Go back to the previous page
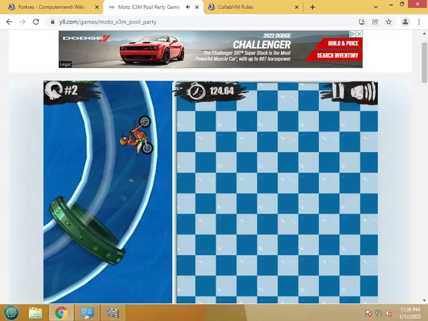Image resolution: width=428 pixels, height=321 pixels. [x=9, y=22]
